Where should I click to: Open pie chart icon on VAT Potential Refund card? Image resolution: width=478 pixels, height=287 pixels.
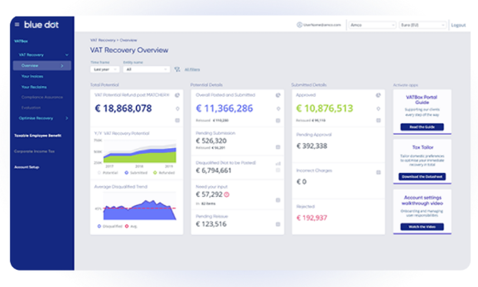[177, 96]
